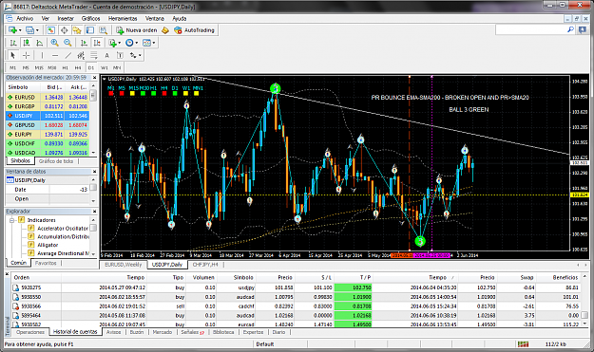Viewport: 594px width, 352px height.
Task: Click the 112/2 kb connection status
Action: [556, 344]
